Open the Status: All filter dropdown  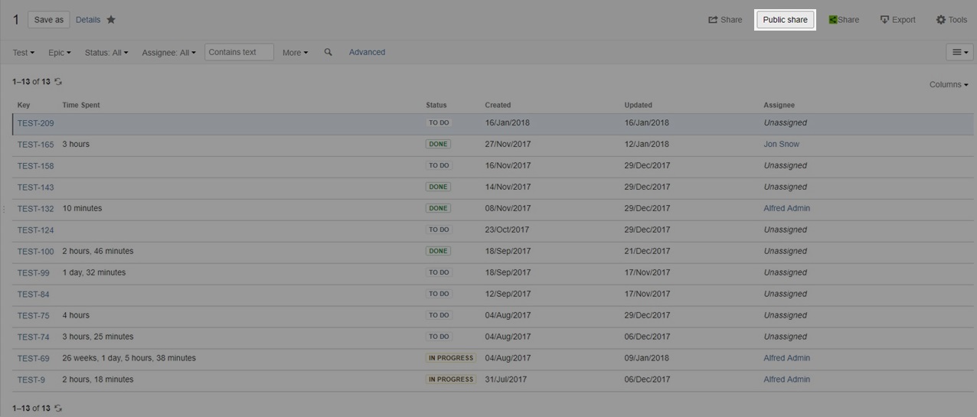(x=106, y=53)
